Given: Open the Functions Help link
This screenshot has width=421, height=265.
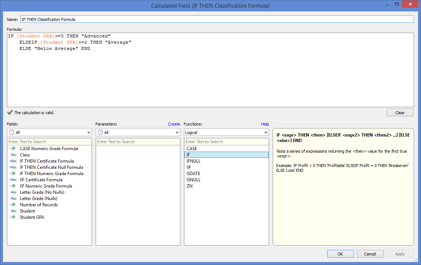Looking at the screenshot, I should [x=265, y=124].
